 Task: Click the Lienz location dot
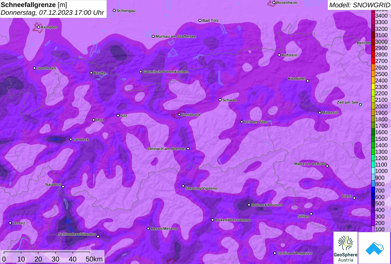[354, 198]
